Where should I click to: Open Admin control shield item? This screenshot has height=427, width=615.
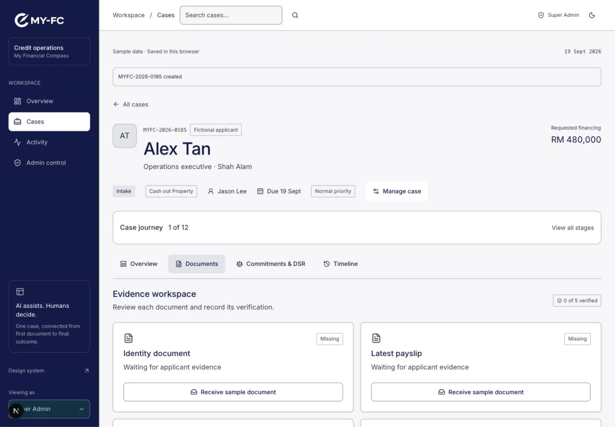pos(49,163)
